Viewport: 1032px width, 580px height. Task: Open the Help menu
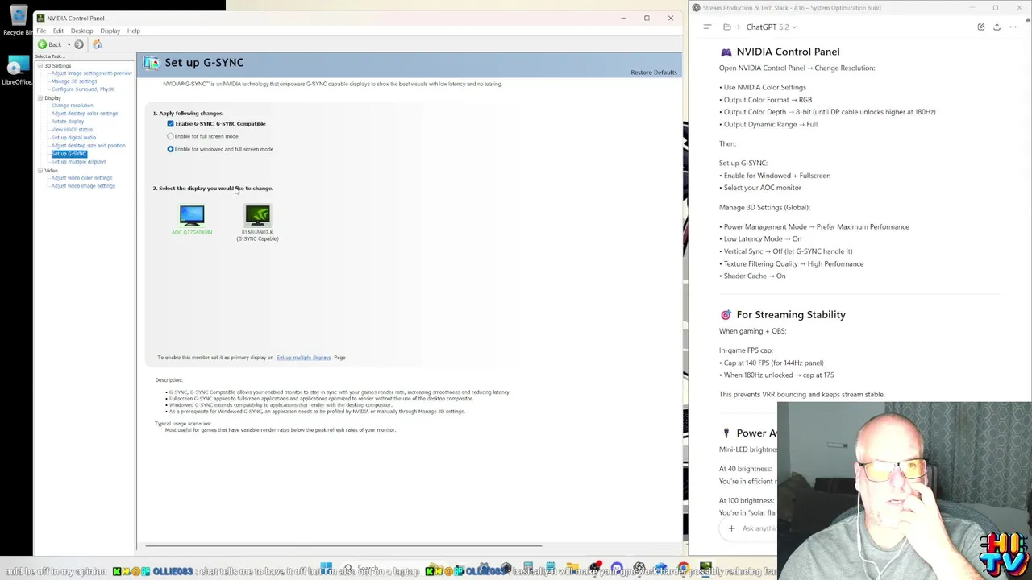point(134,31)
